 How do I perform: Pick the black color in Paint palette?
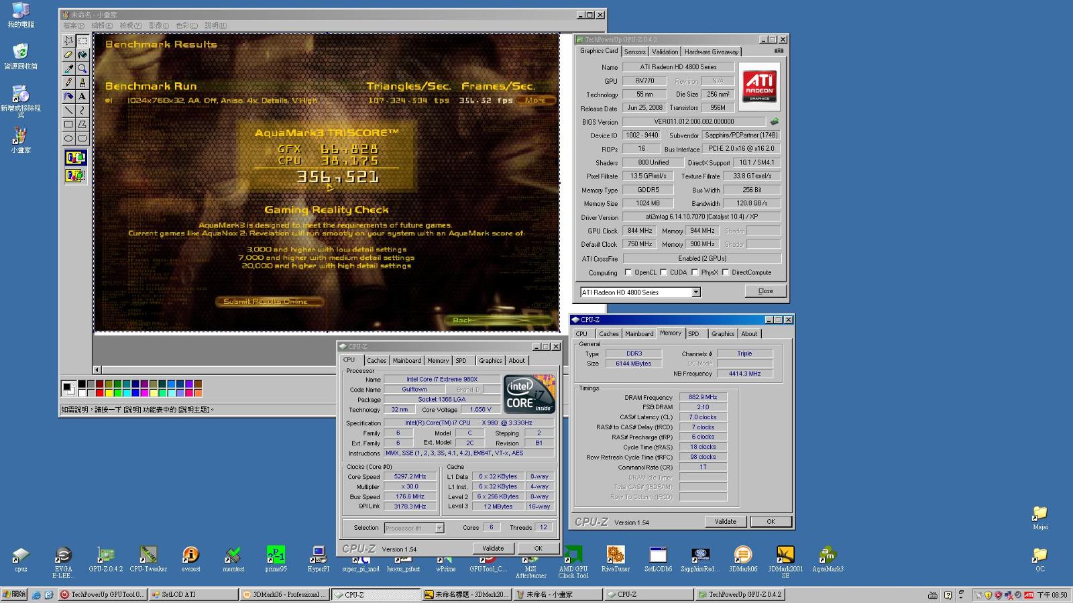[x=81, y=385]
